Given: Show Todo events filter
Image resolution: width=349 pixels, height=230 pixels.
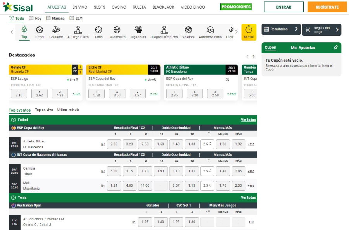Looking at the screenshot, I should click(x=17, y=19).
